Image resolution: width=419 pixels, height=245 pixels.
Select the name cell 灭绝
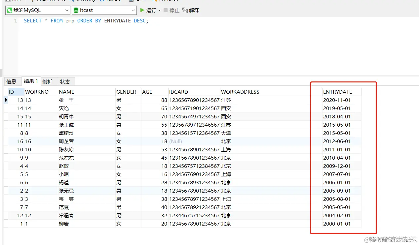point(87,108)
